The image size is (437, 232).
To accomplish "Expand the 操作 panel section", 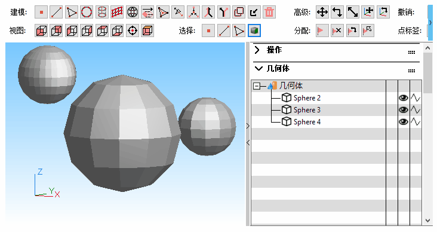I will tap(257, 50).
